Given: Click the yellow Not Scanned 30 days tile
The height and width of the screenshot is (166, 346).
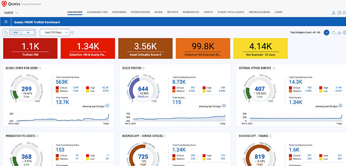Looking at the screenshot, I should pos(260,48).
